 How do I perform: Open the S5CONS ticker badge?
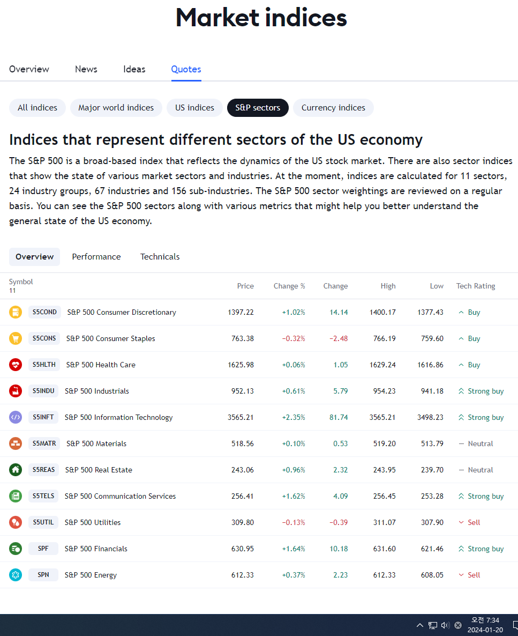44,338
